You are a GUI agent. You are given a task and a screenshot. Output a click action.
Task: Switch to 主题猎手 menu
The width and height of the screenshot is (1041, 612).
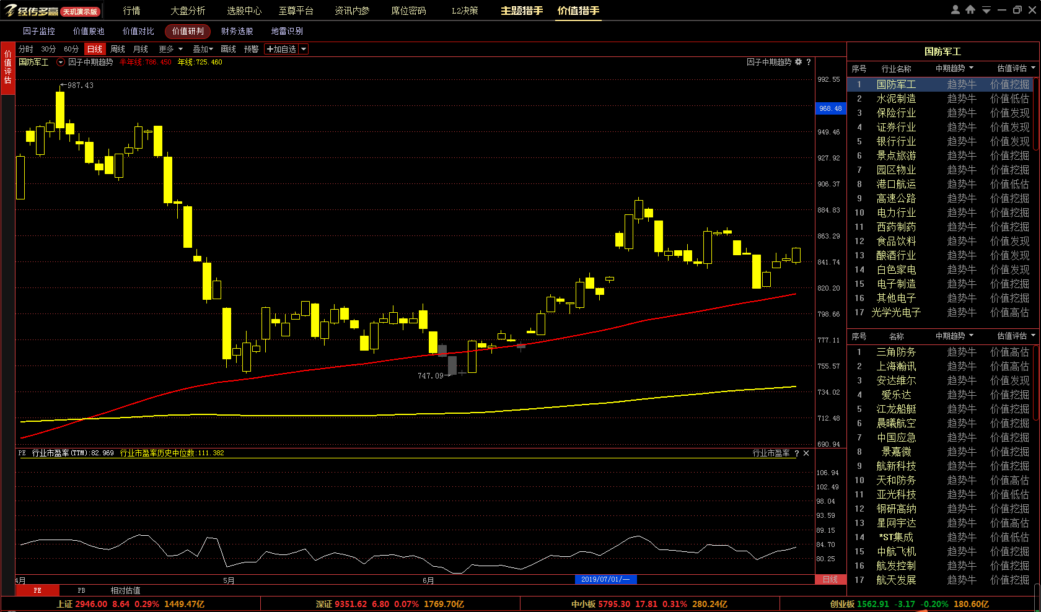tap(522, 11)
